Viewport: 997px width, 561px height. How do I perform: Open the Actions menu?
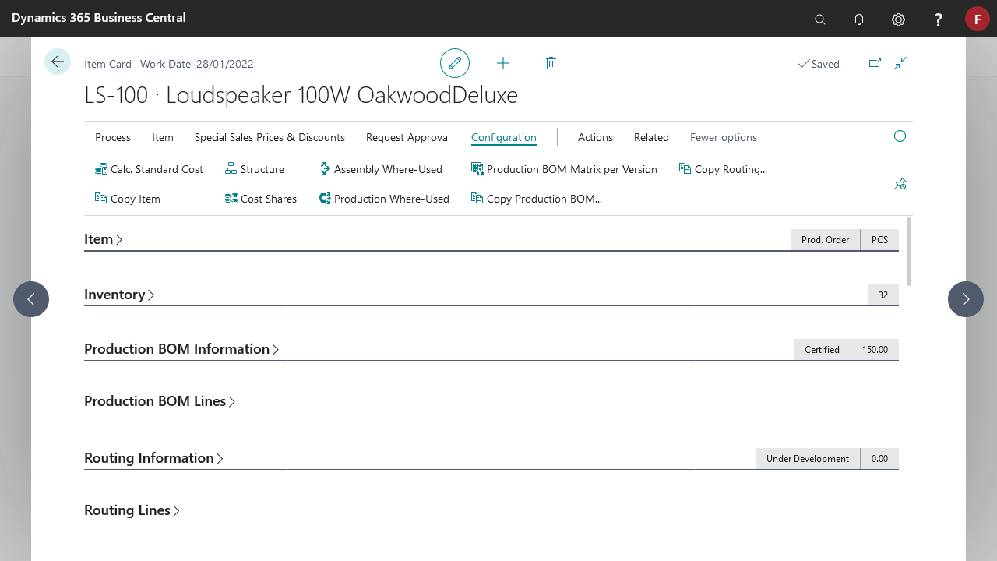coord(595,137)
